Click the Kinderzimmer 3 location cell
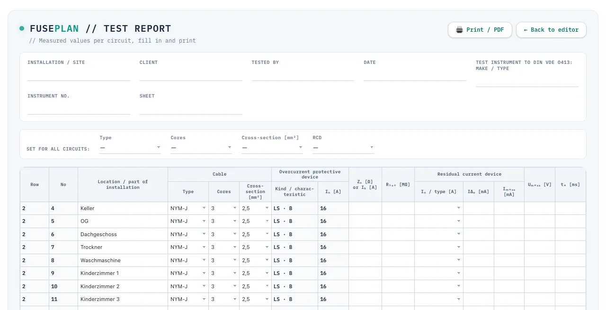The image size is (606, 310). click(x=123, y=299)
